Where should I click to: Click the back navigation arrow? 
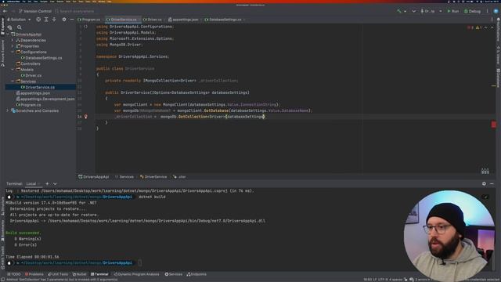[5, 11]
